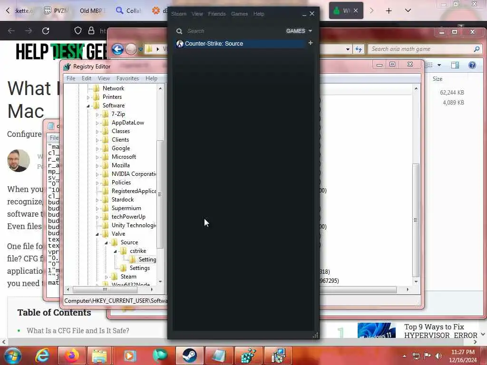This screenshot has width=487, height=365.
Task: Click Explorer address refresh icon
Action: pos(359,49)
